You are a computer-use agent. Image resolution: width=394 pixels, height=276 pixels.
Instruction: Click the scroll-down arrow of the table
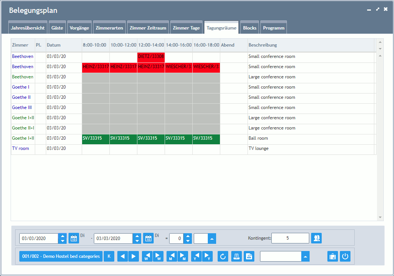pyautogui.click(x=380, y=217)
